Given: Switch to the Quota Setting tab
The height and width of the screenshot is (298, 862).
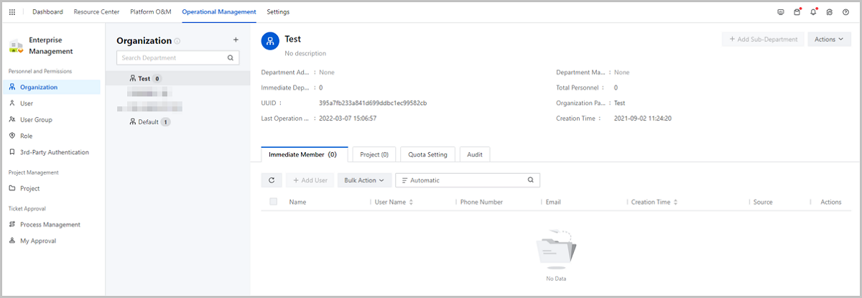Looking at the screenshot, I should coord(427,154).
